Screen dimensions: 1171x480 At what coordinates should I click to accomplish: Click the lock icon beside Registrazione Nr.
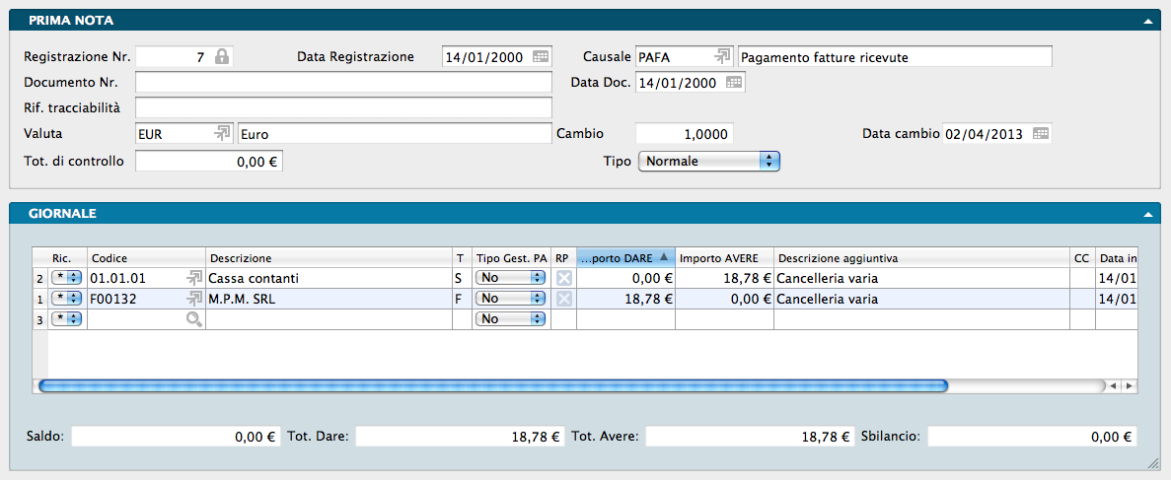pyautogui.click(x=222, y=57)
